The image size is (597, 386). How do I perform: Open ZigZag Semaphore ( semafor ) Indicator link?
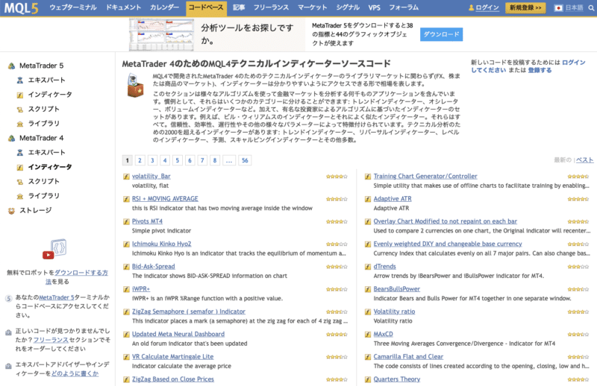pyautogui.click(x=189, y=311)
